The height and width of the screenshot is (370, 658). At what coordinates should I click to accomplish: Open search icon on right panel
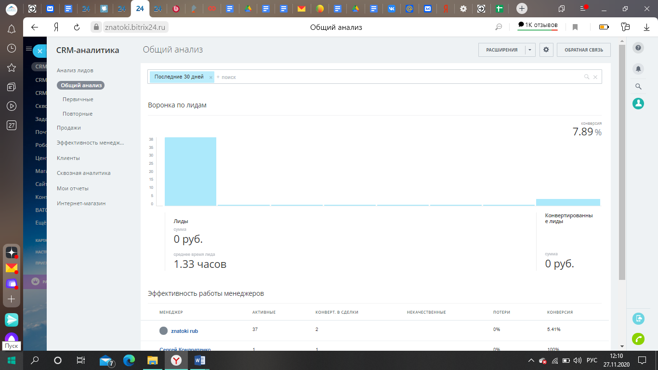(638, 87)
